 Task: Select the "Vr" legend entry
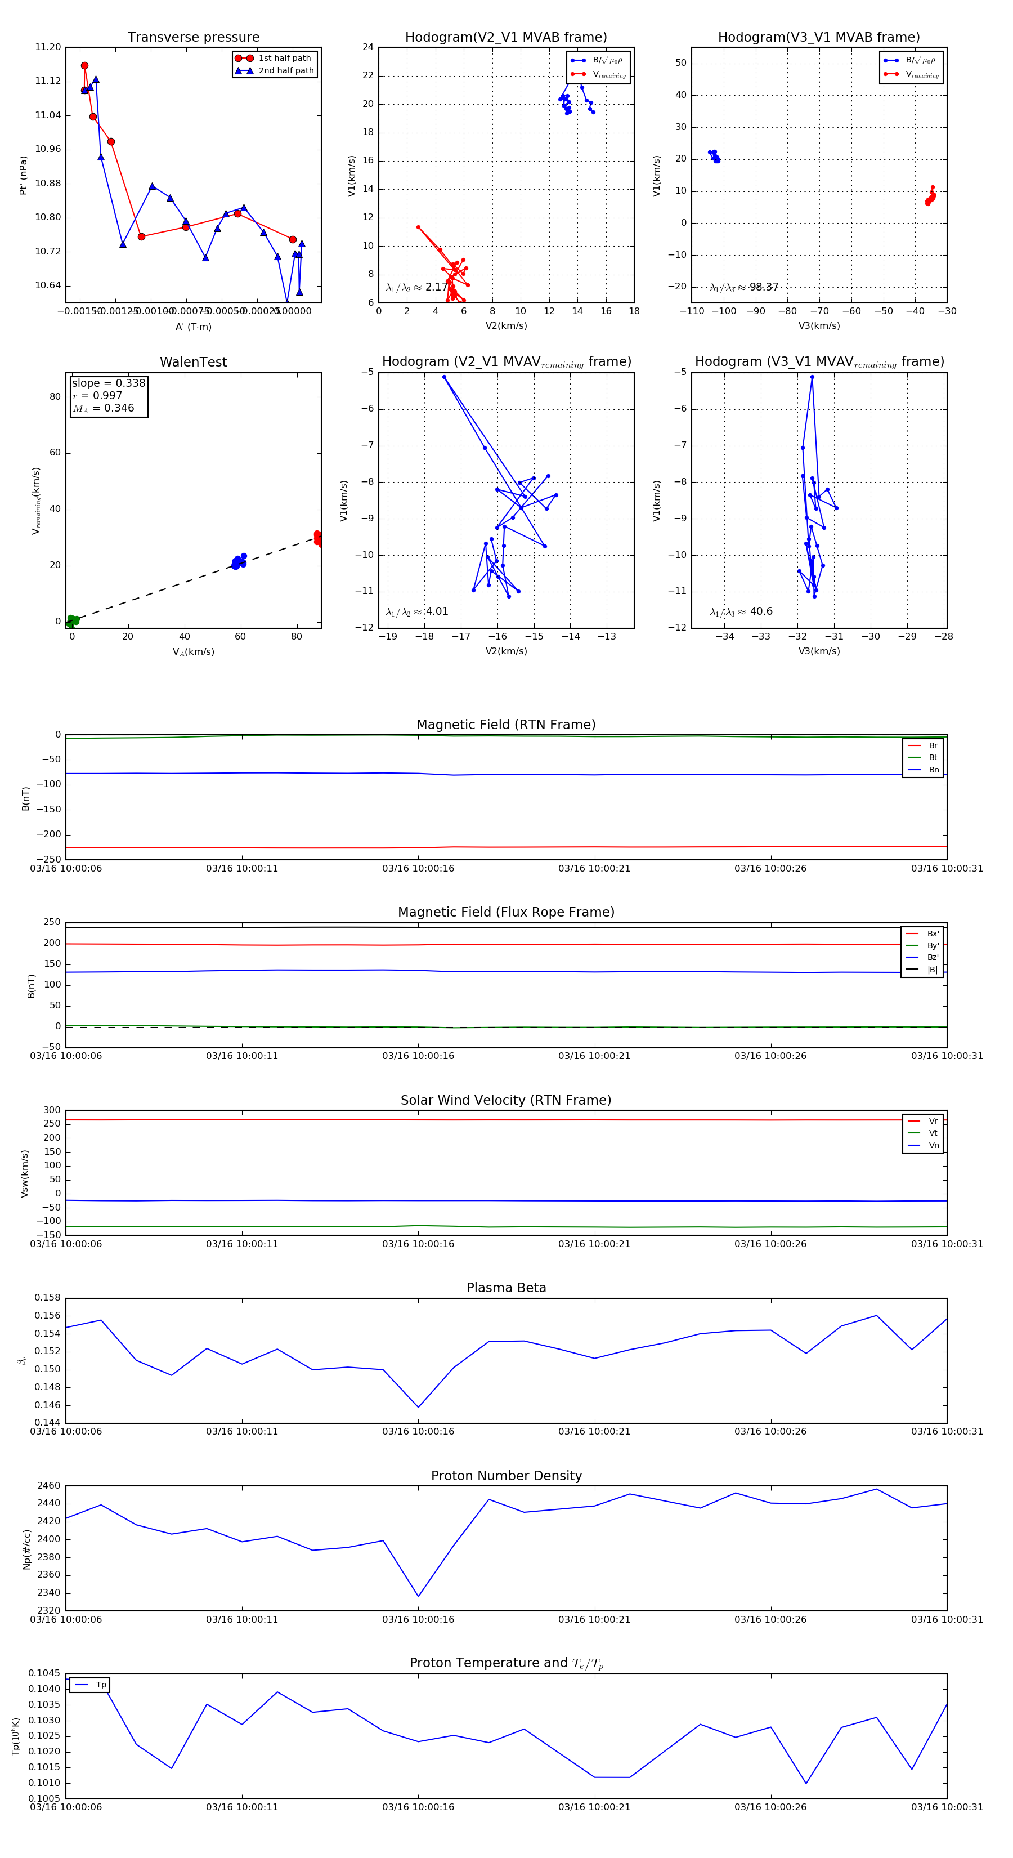[923, 1122]
